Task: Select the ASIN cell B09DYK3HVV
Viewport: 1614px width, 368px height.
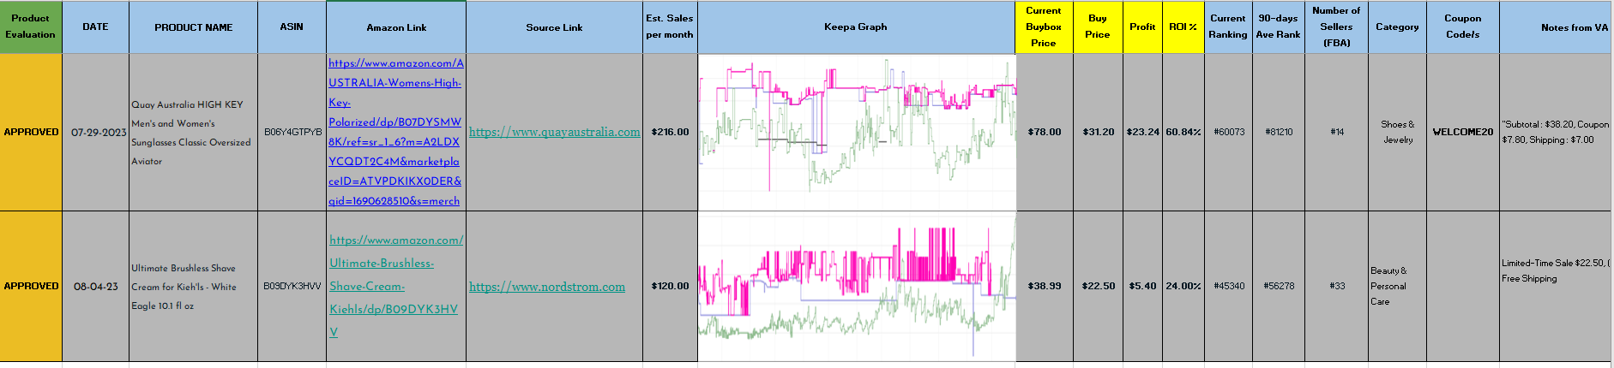Action: coord(292,286)
